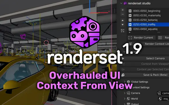The height and width of the screenshot is (105, 169).
Task: Remove the selected context with minus
Action: click(x=123, y=14)
